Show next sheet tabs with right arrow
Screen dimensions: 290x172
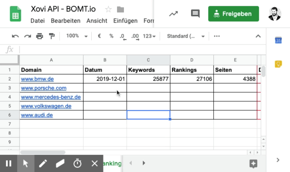click(144, 163)
